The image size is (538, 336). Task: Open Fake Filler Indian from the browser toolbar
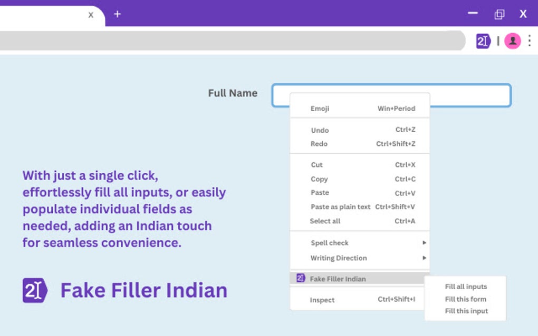click(x=483, y=41)
